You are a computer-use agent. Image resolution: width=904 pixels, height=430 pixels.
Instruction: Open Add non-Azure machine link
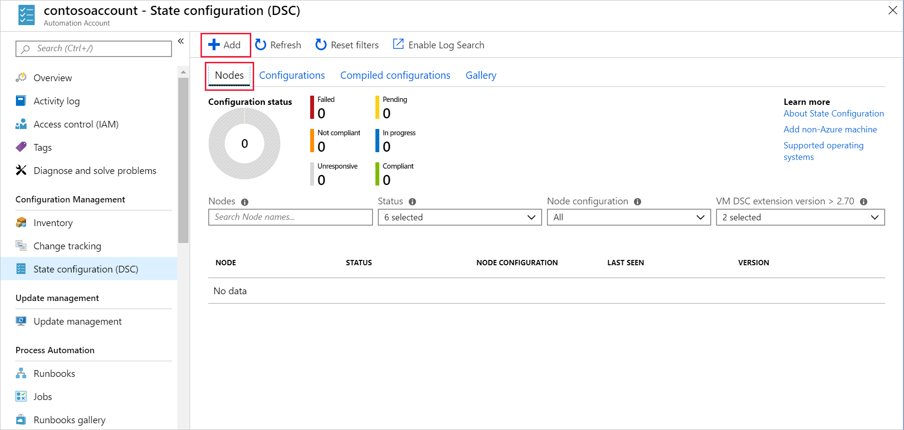click(x=830, y=129)
